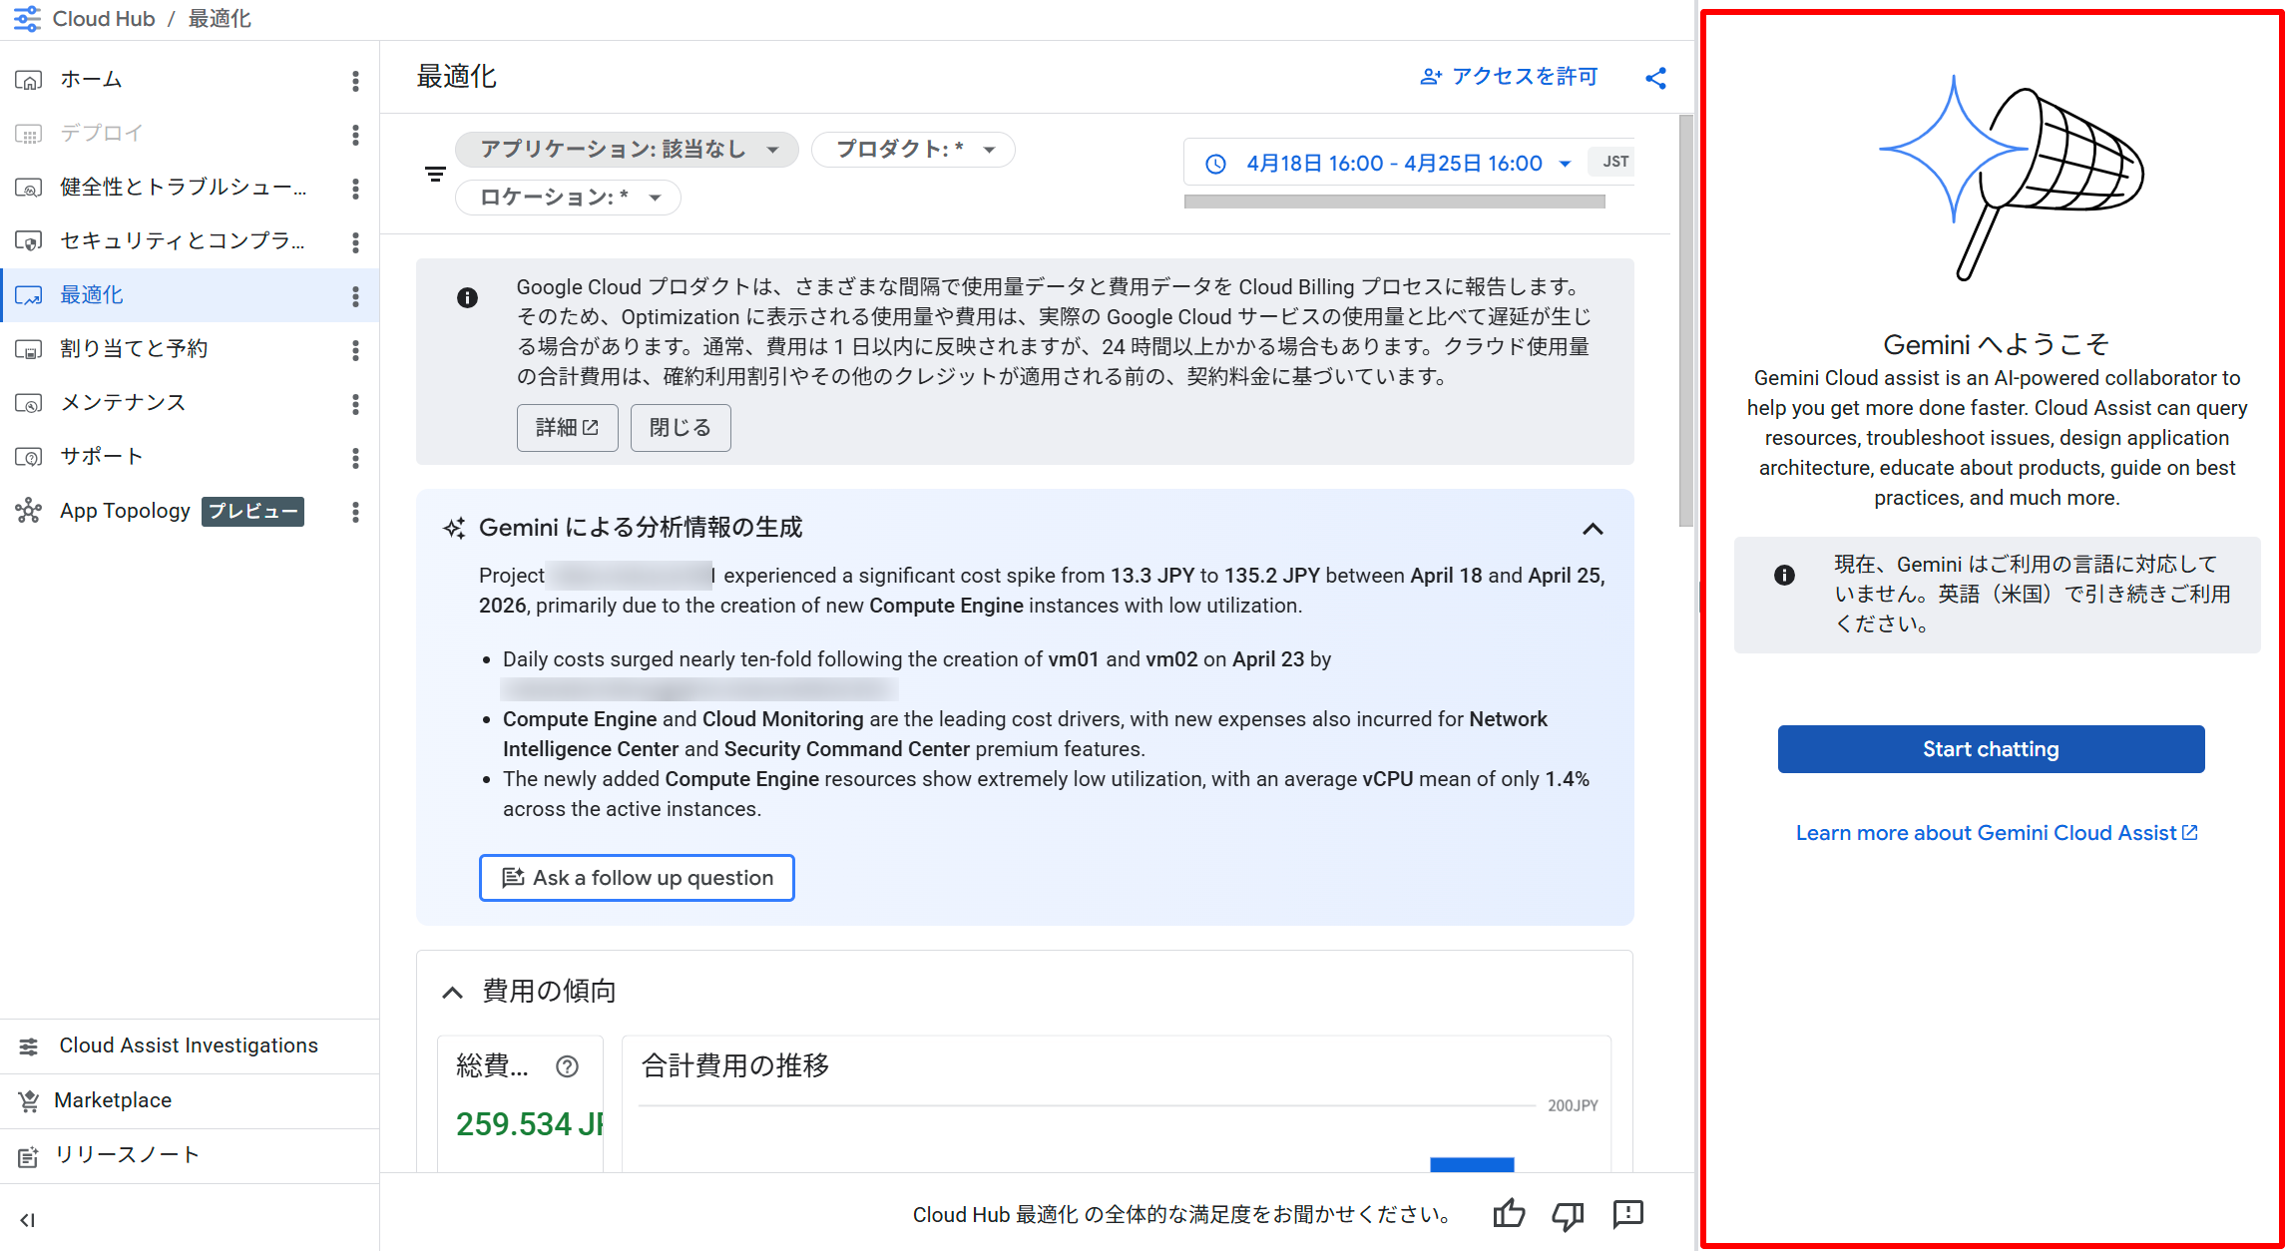2289x1251 pixels.
Task: Click the thumbs up feedback icon
Action: pyautogui.click(x=1509, y=1214)
